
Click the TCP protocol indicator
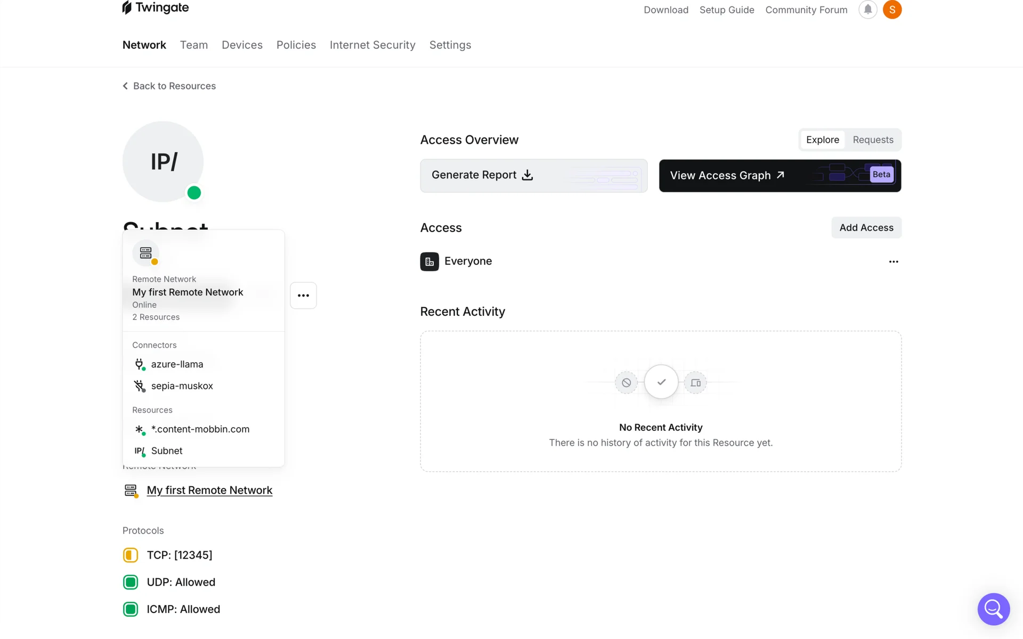coord(131,555)
